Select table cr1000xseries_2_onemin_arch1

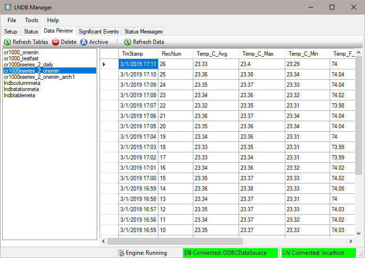50,77
